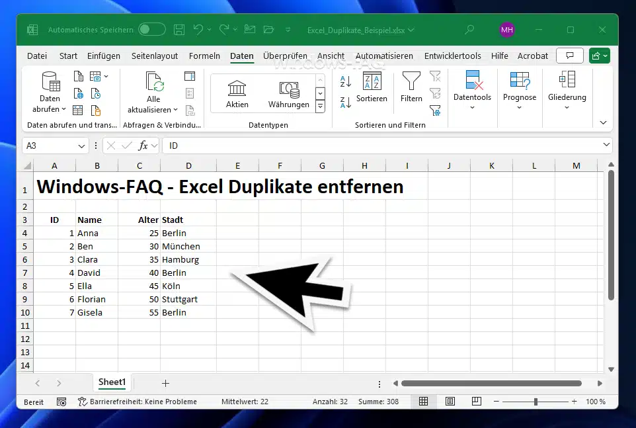Switch to the Überprüfen tab
The width and height of the screenshot is (636, 428).
point(285,56)
